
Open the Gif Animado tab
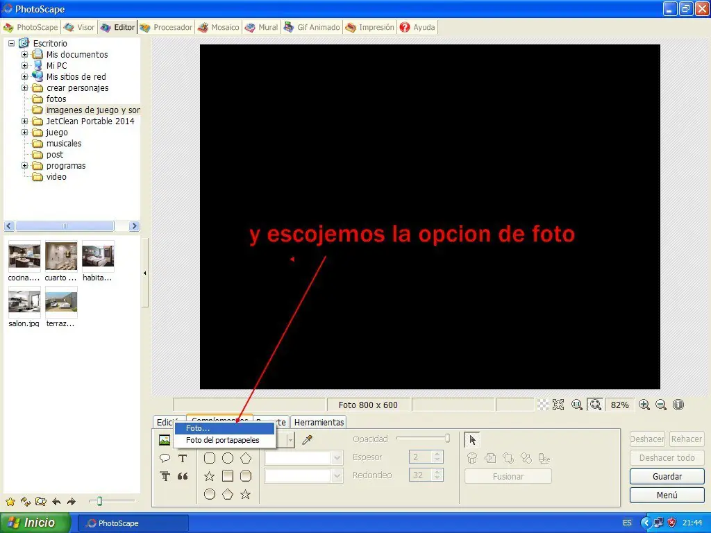click(312, 27)
